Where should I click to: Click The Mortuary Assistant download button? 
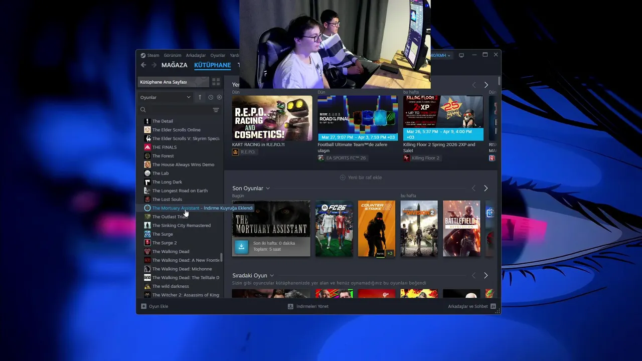[242, 246]
